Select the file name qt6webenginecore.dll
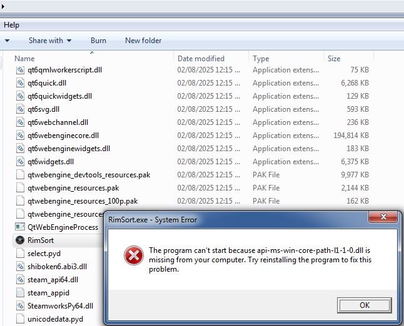Viewport: 404px width, 326px height. [x=63, y=136]
